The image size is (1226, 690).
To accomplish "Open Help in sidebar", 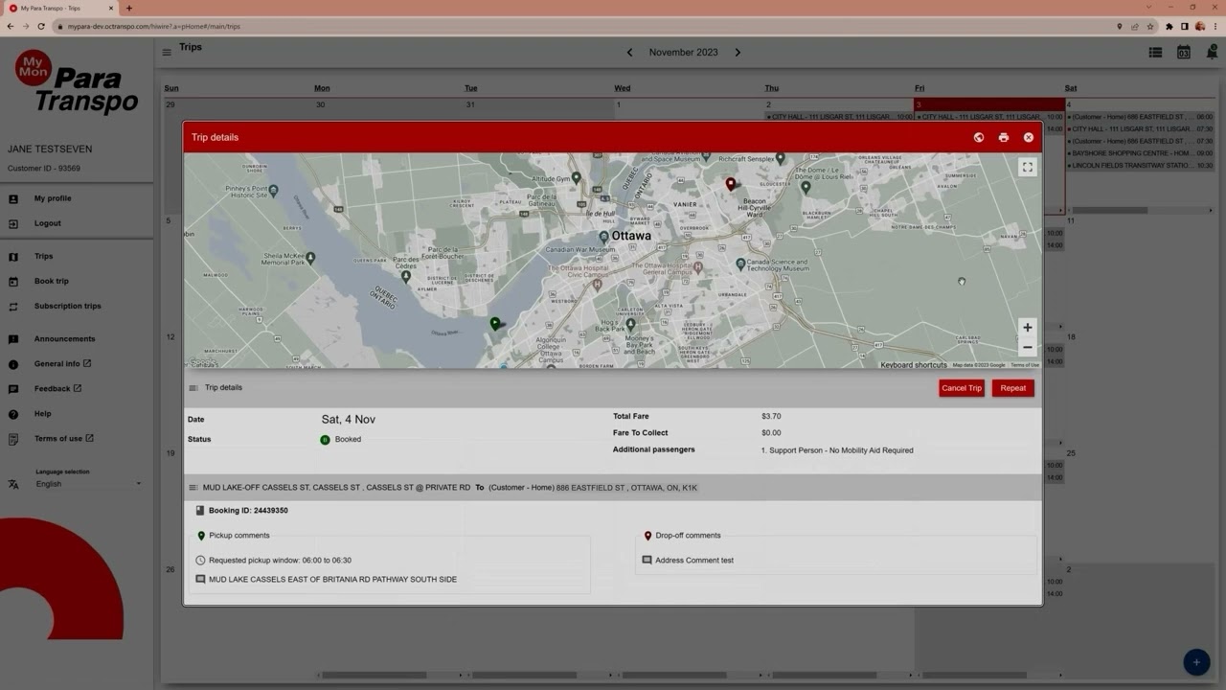I will (43, 413).
